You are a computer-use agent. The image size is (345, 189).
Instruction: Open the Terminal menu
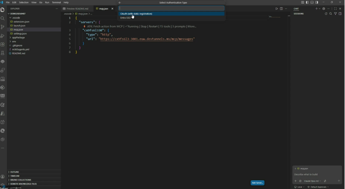(x=56, y=2)
